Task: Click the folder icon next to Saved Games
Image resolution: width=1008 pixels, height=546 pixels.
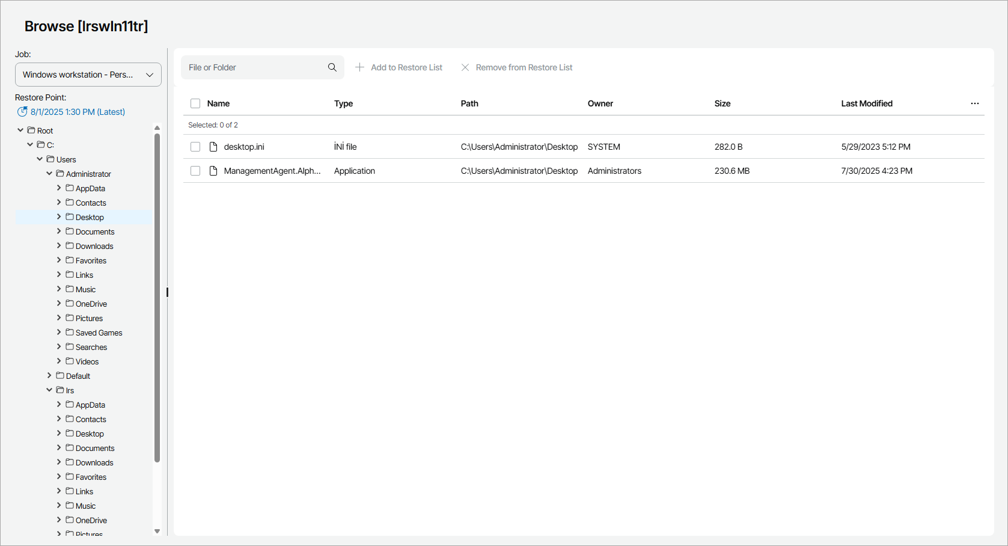Action: pyautogui.click(x=69, y=333)
